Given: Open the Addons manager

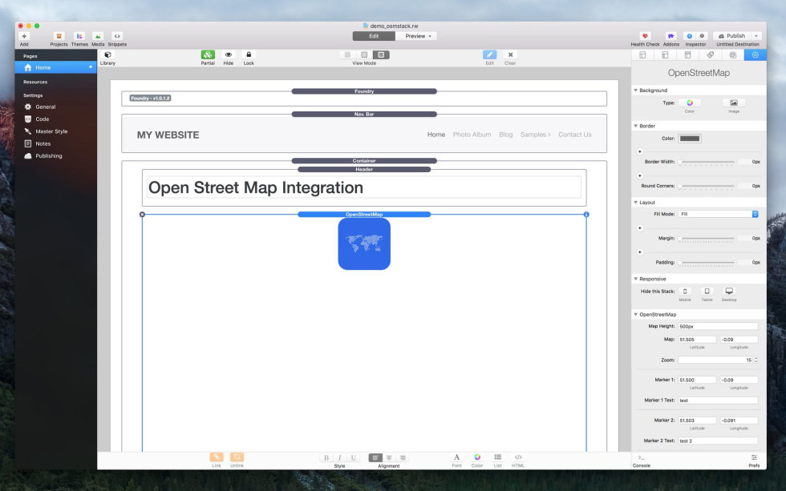Looking at the screenshot, I should (x=671, y=36).
